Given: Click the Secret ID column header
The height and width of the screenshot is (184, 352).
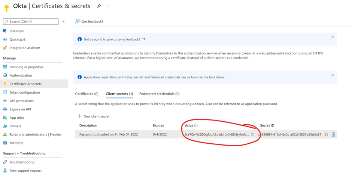Looking at the screenshot, I should pyautogui.click(x=267, y=125).
